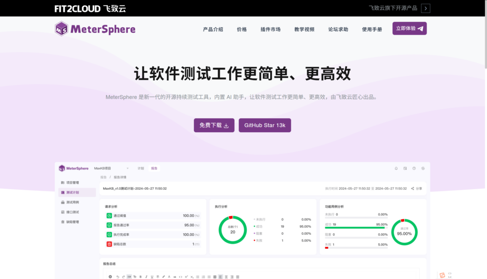Click the 报告 breadcrumb link

103,177
